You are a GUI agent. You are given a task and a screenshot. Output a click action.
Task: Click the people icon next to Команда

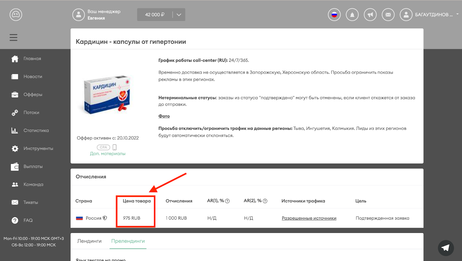coord(15,184)
